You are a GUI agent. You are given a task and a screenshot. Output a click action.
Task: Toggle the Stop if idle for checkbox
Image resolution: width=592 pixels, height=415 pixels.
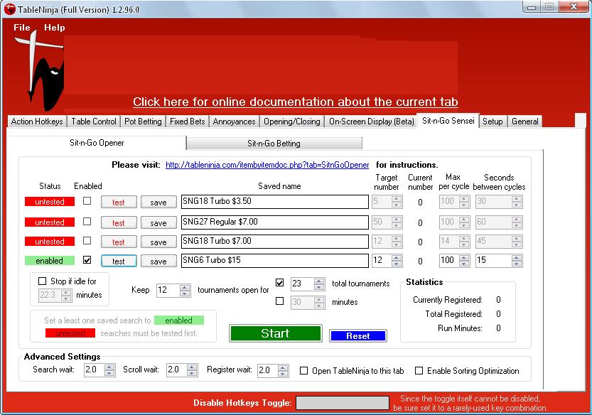pyautogui.click(x=43, y=281)
